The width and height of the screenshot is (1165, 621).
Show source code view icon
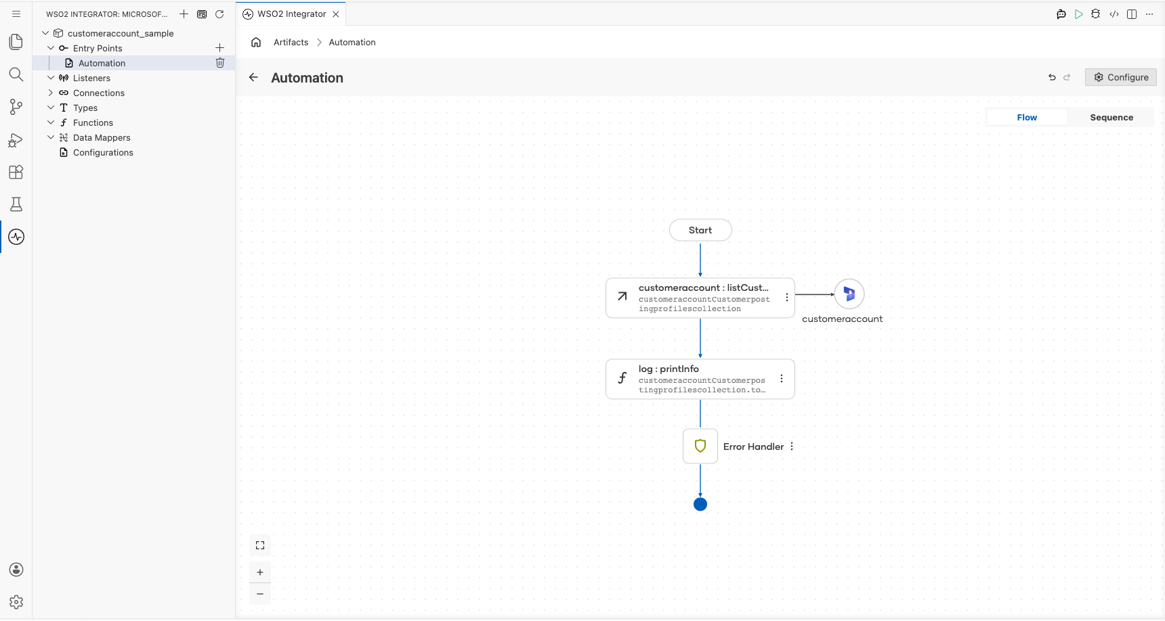click(x=1114, y=14)
